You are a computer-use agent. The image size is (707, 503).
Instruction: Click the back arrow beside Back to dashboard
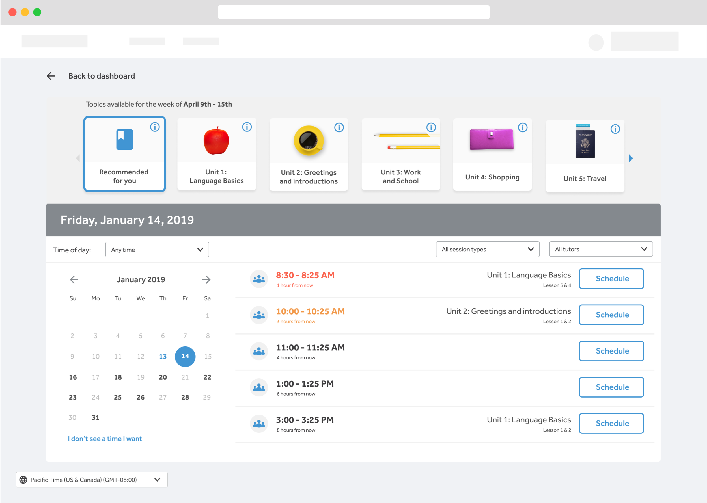pyautogui.click(x=51, y=76)
